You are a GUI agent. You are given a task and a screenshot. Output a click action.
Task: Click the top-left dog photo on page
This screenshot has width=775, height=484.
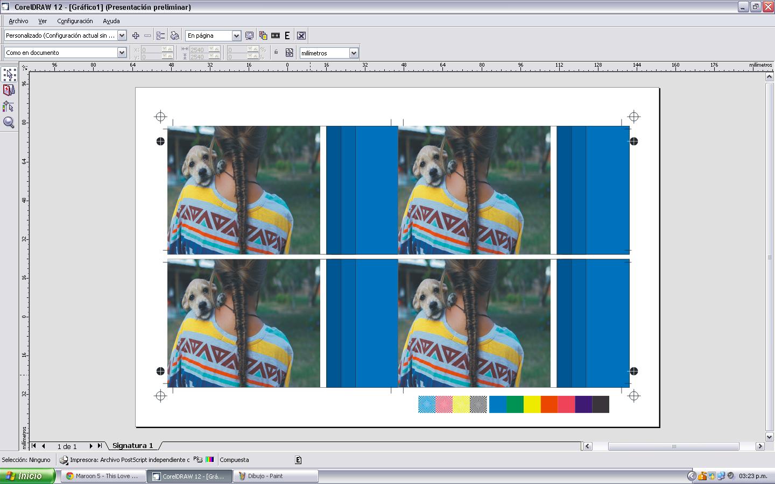[x=244, y=190]
